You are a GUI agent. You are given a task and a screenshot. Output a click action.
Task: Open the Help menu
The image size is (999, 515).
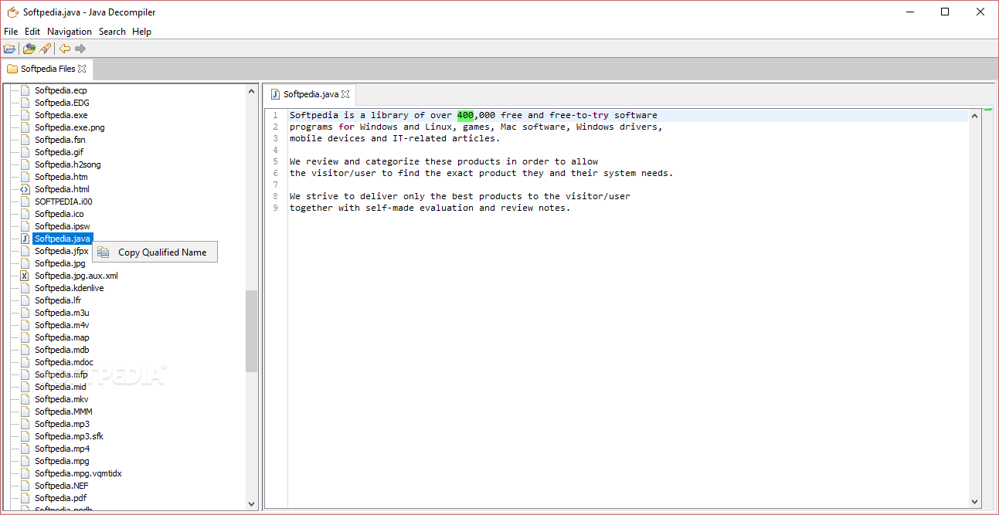pyautogui.click(x=141, y=32)
